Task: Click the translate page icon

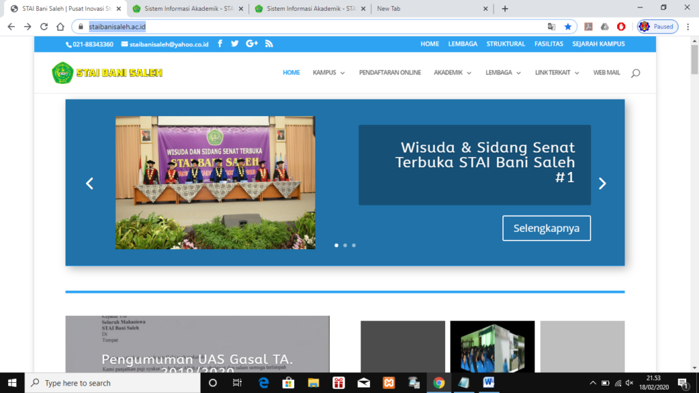Action: [x=552, y=27]
